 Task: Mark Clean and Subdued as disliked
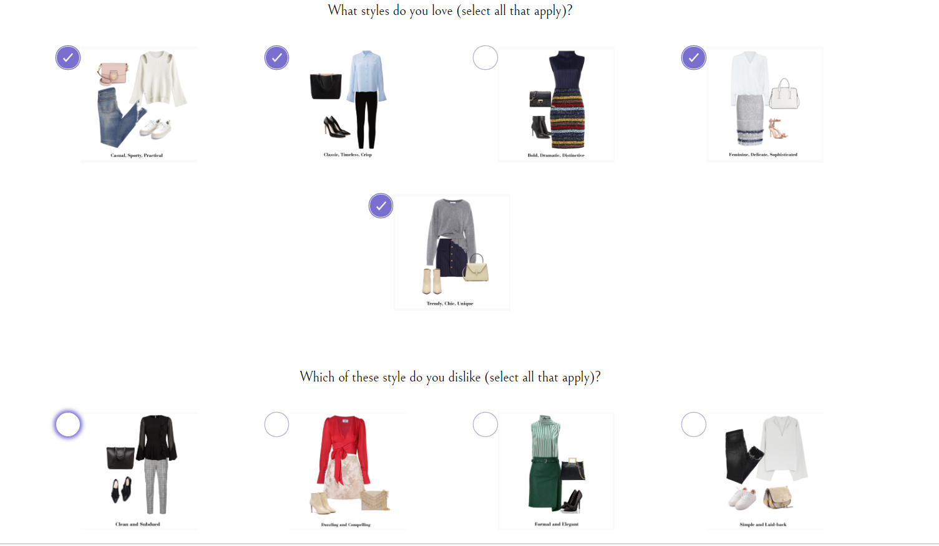point(68,424)
